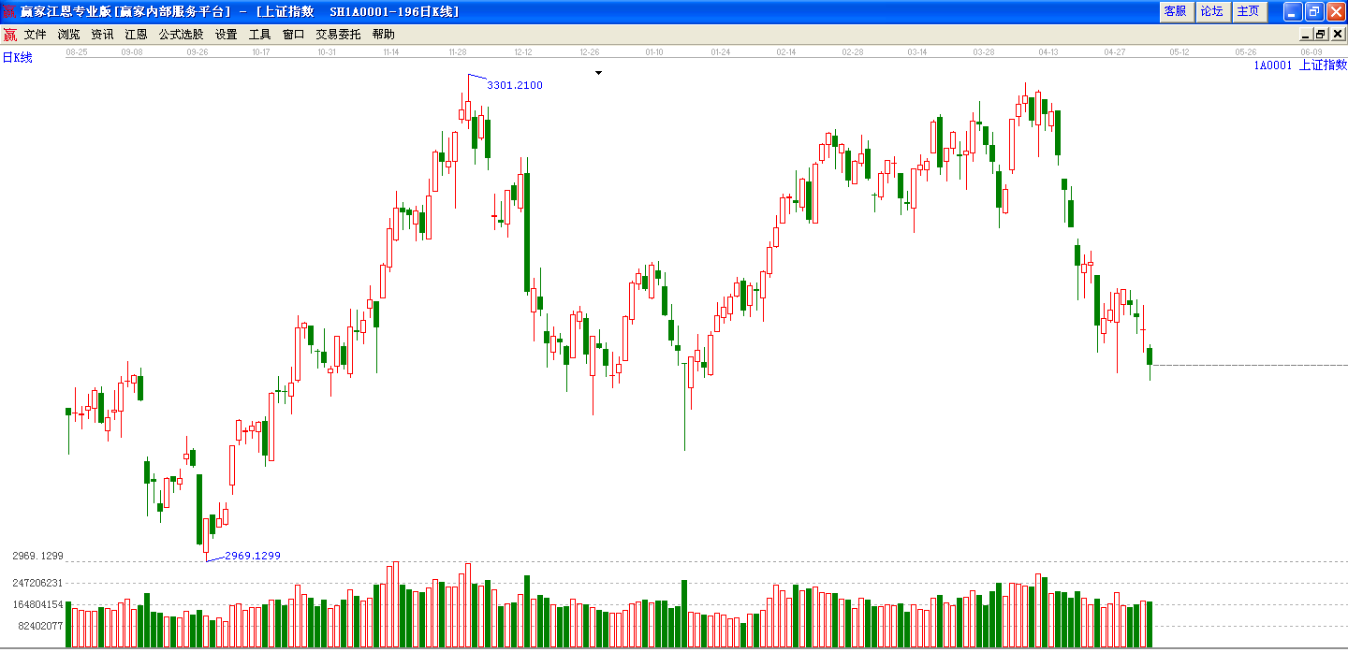Click the 11-28 date on the time axis
Screen dimensions: 1348x652
point(458,52)
